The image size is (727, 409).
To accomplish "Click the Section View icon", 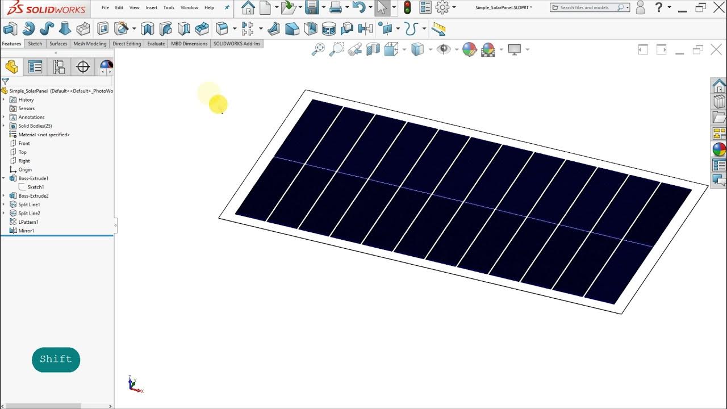I will tap(373, 49).
